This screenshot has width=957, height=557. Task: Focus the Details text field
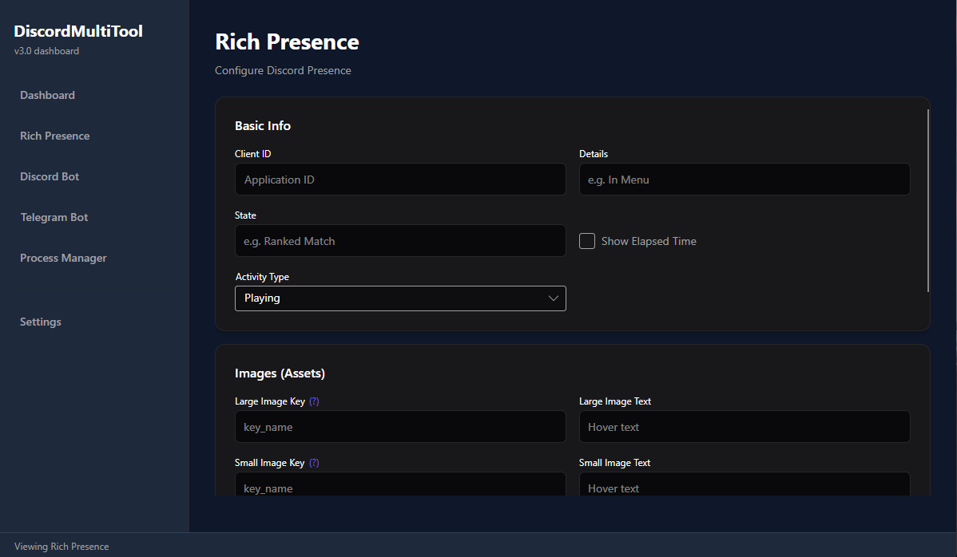744,180
